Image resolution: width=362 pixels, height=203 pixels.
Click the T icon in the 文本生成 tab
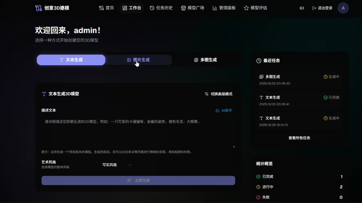[x=62, y=60]
